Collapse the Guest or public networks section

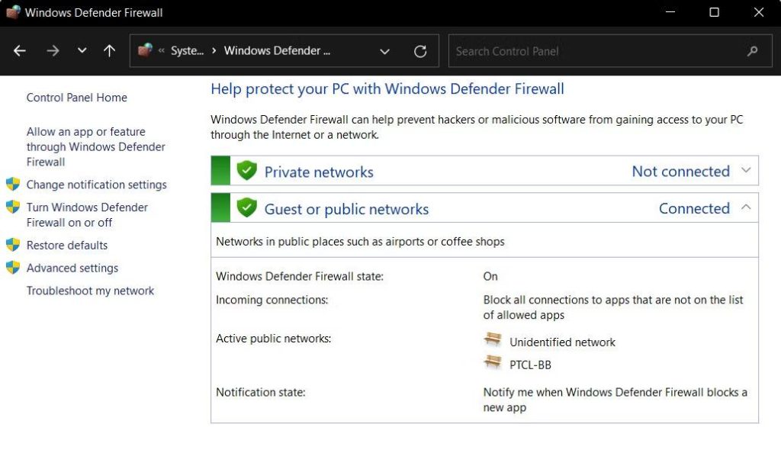(746, 207)
